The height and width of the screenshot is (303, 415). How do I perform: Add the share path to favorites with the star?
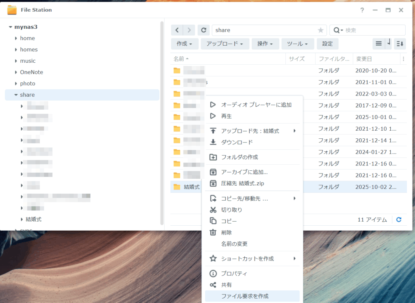coord(321,30)
